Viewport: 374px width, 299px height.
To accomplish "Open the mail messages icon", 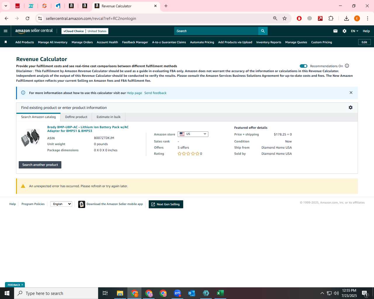I will 335,31.
